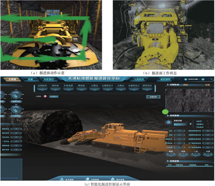Open the 历史统计 tab
The image size is (215, 186).
(49, 79)
